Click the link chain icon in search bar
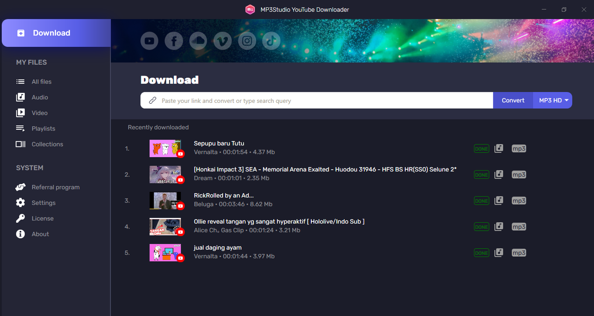Screen dimensions: 594x316 [x=152, y=101]
